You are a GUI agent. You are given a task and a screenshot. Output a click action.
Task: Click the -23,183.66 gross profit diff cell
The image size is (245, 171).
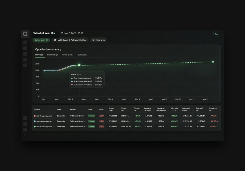(214, 121)
